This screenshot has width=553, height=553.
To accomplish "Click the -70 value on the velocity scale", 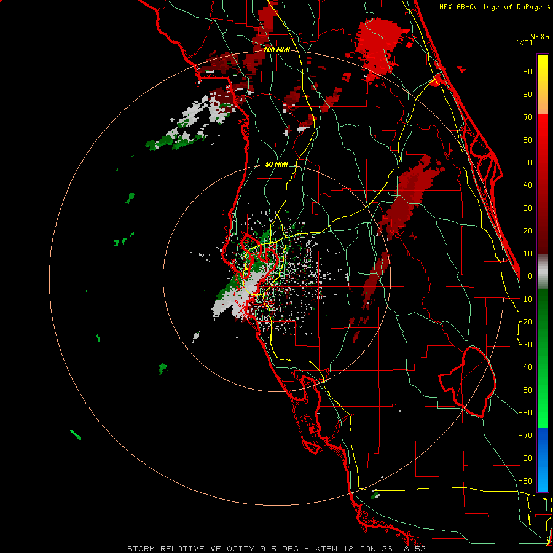I will click(x=525, y=436).
